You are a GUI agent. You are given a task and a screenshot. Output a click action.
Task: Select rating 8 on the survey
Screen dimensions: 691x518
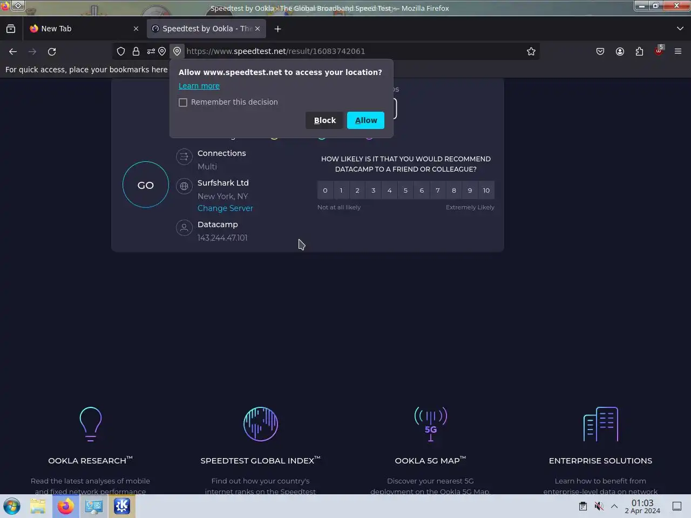tap(454, 190)
